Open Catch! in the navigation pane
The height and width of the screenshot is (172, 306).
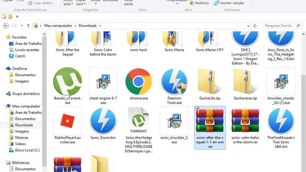(20, 56)
